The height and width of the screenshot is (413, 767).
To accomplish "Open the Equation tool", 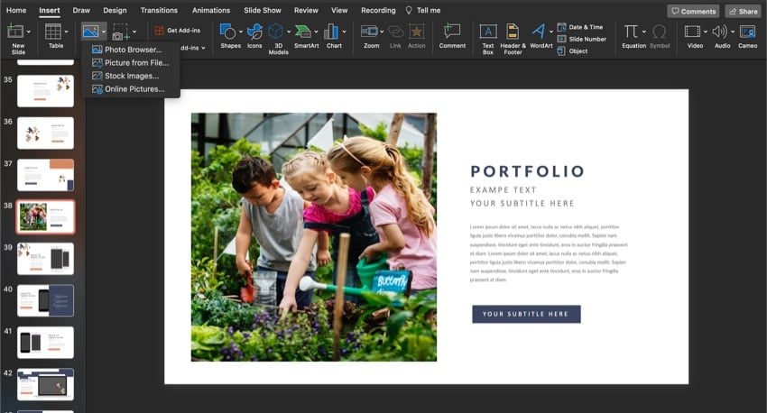I will (x=633, y=33).
